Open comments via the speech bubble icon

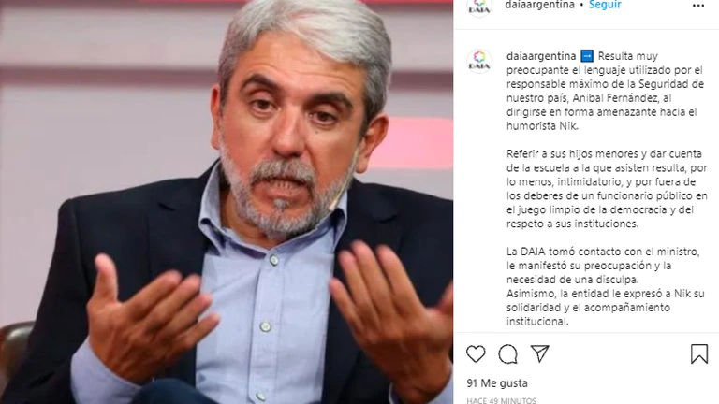coord(507,354)
